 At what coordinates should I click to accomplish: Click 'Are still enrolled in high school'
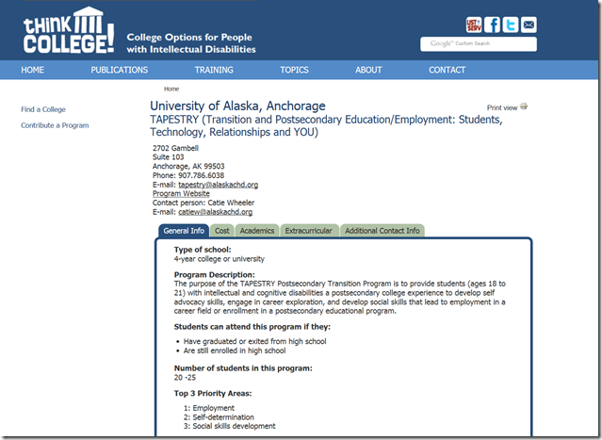[x=235, y=350]
